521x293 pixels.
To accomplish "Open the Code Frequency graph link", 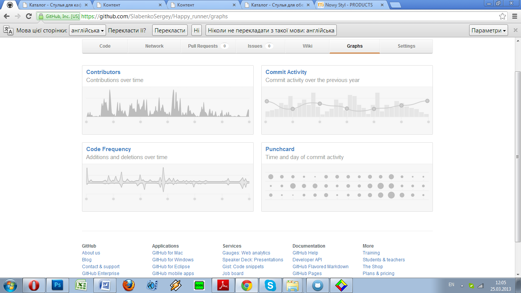I will pyautogui.click(x=108, y=149).
